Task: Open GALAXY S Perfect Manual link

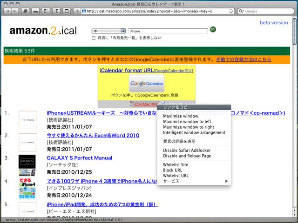Action: pyautogui.click(x=80, y=158)
